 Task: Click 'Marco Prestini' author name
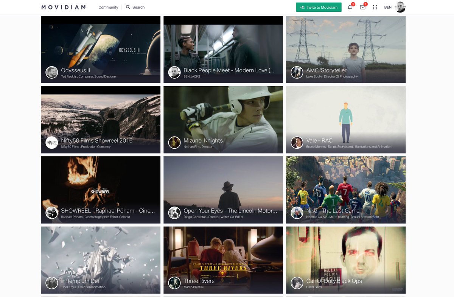(x=193, y=287)
